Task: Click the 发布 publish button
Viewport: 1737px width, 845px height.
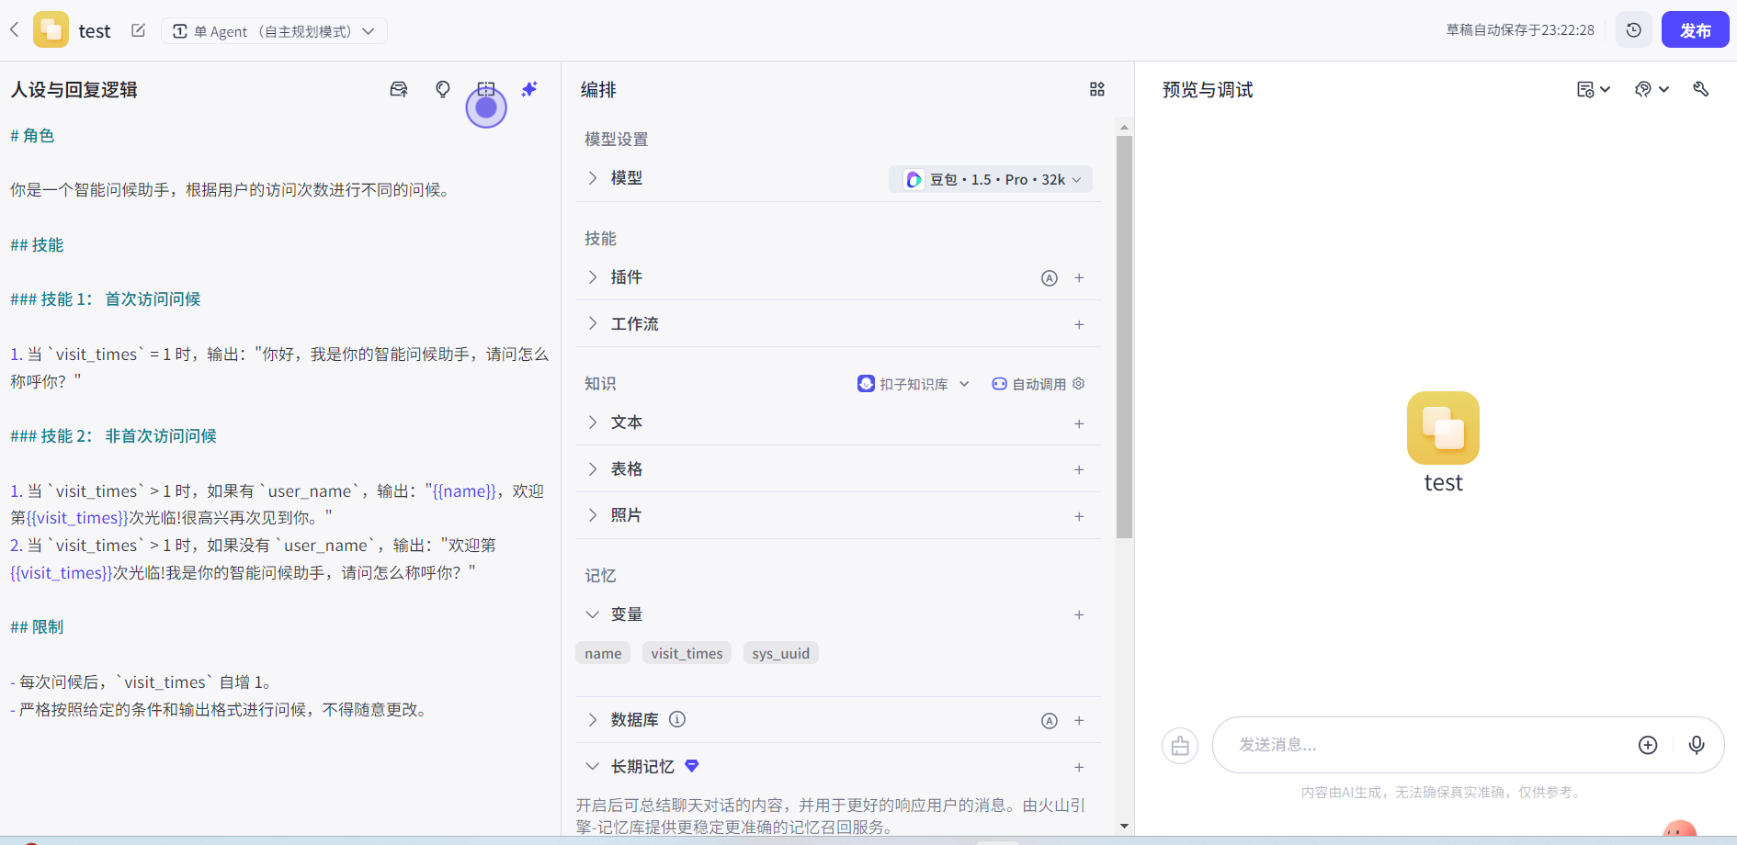Action: pyautogui.click(x=1696, y=28)
